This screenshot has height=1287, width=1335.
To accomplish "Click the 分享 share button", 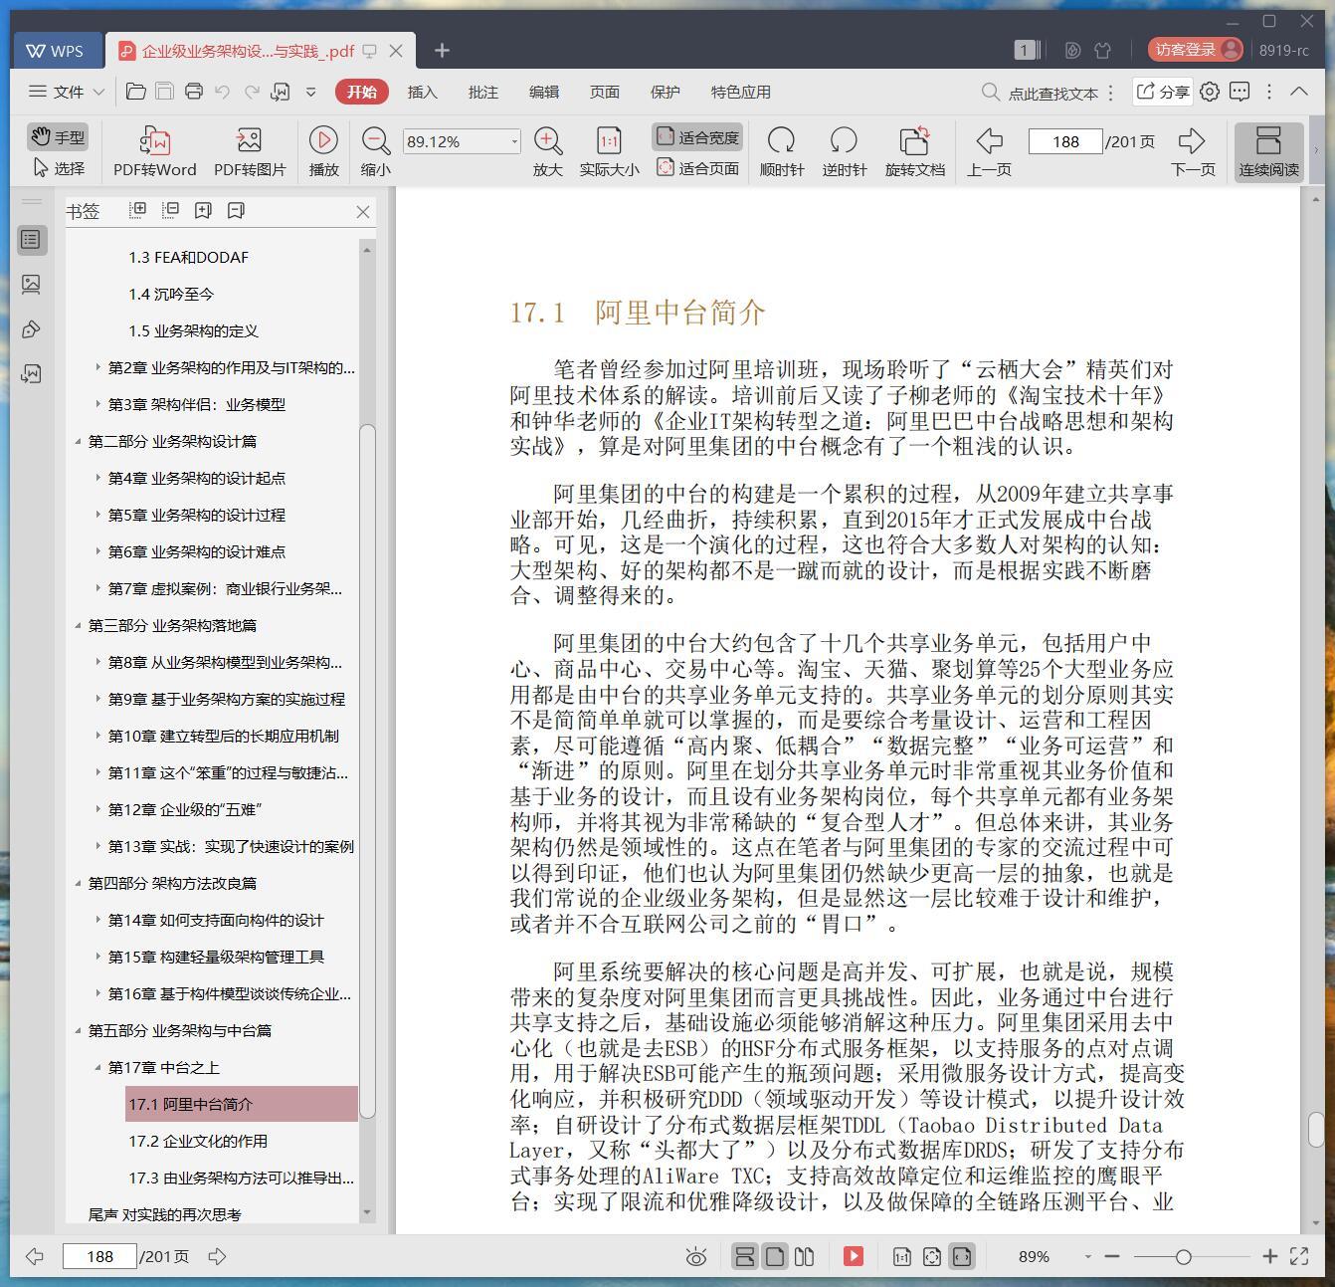I will (1163, 92).
